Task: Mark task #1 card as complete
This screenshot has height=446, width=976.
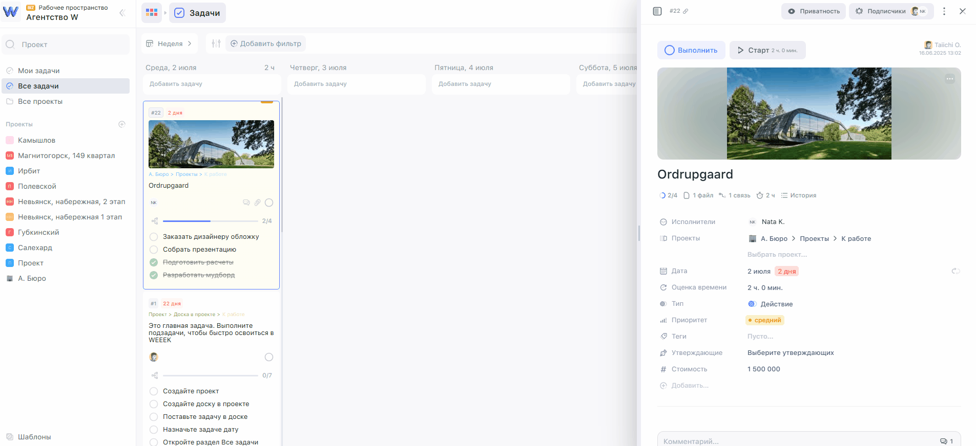Action: click(269, 357)
